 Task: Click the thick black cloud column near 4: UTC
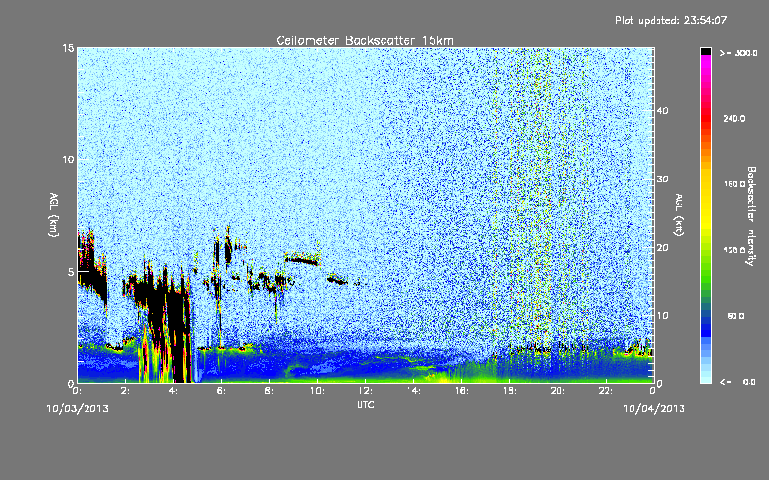pos(177,338)
